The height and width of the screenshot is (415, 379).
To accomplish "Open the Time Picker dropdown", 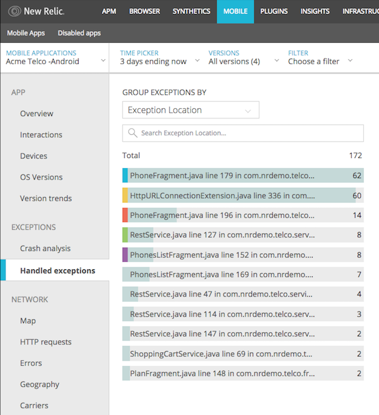I will pyautogui.click(x=160, y=57).
